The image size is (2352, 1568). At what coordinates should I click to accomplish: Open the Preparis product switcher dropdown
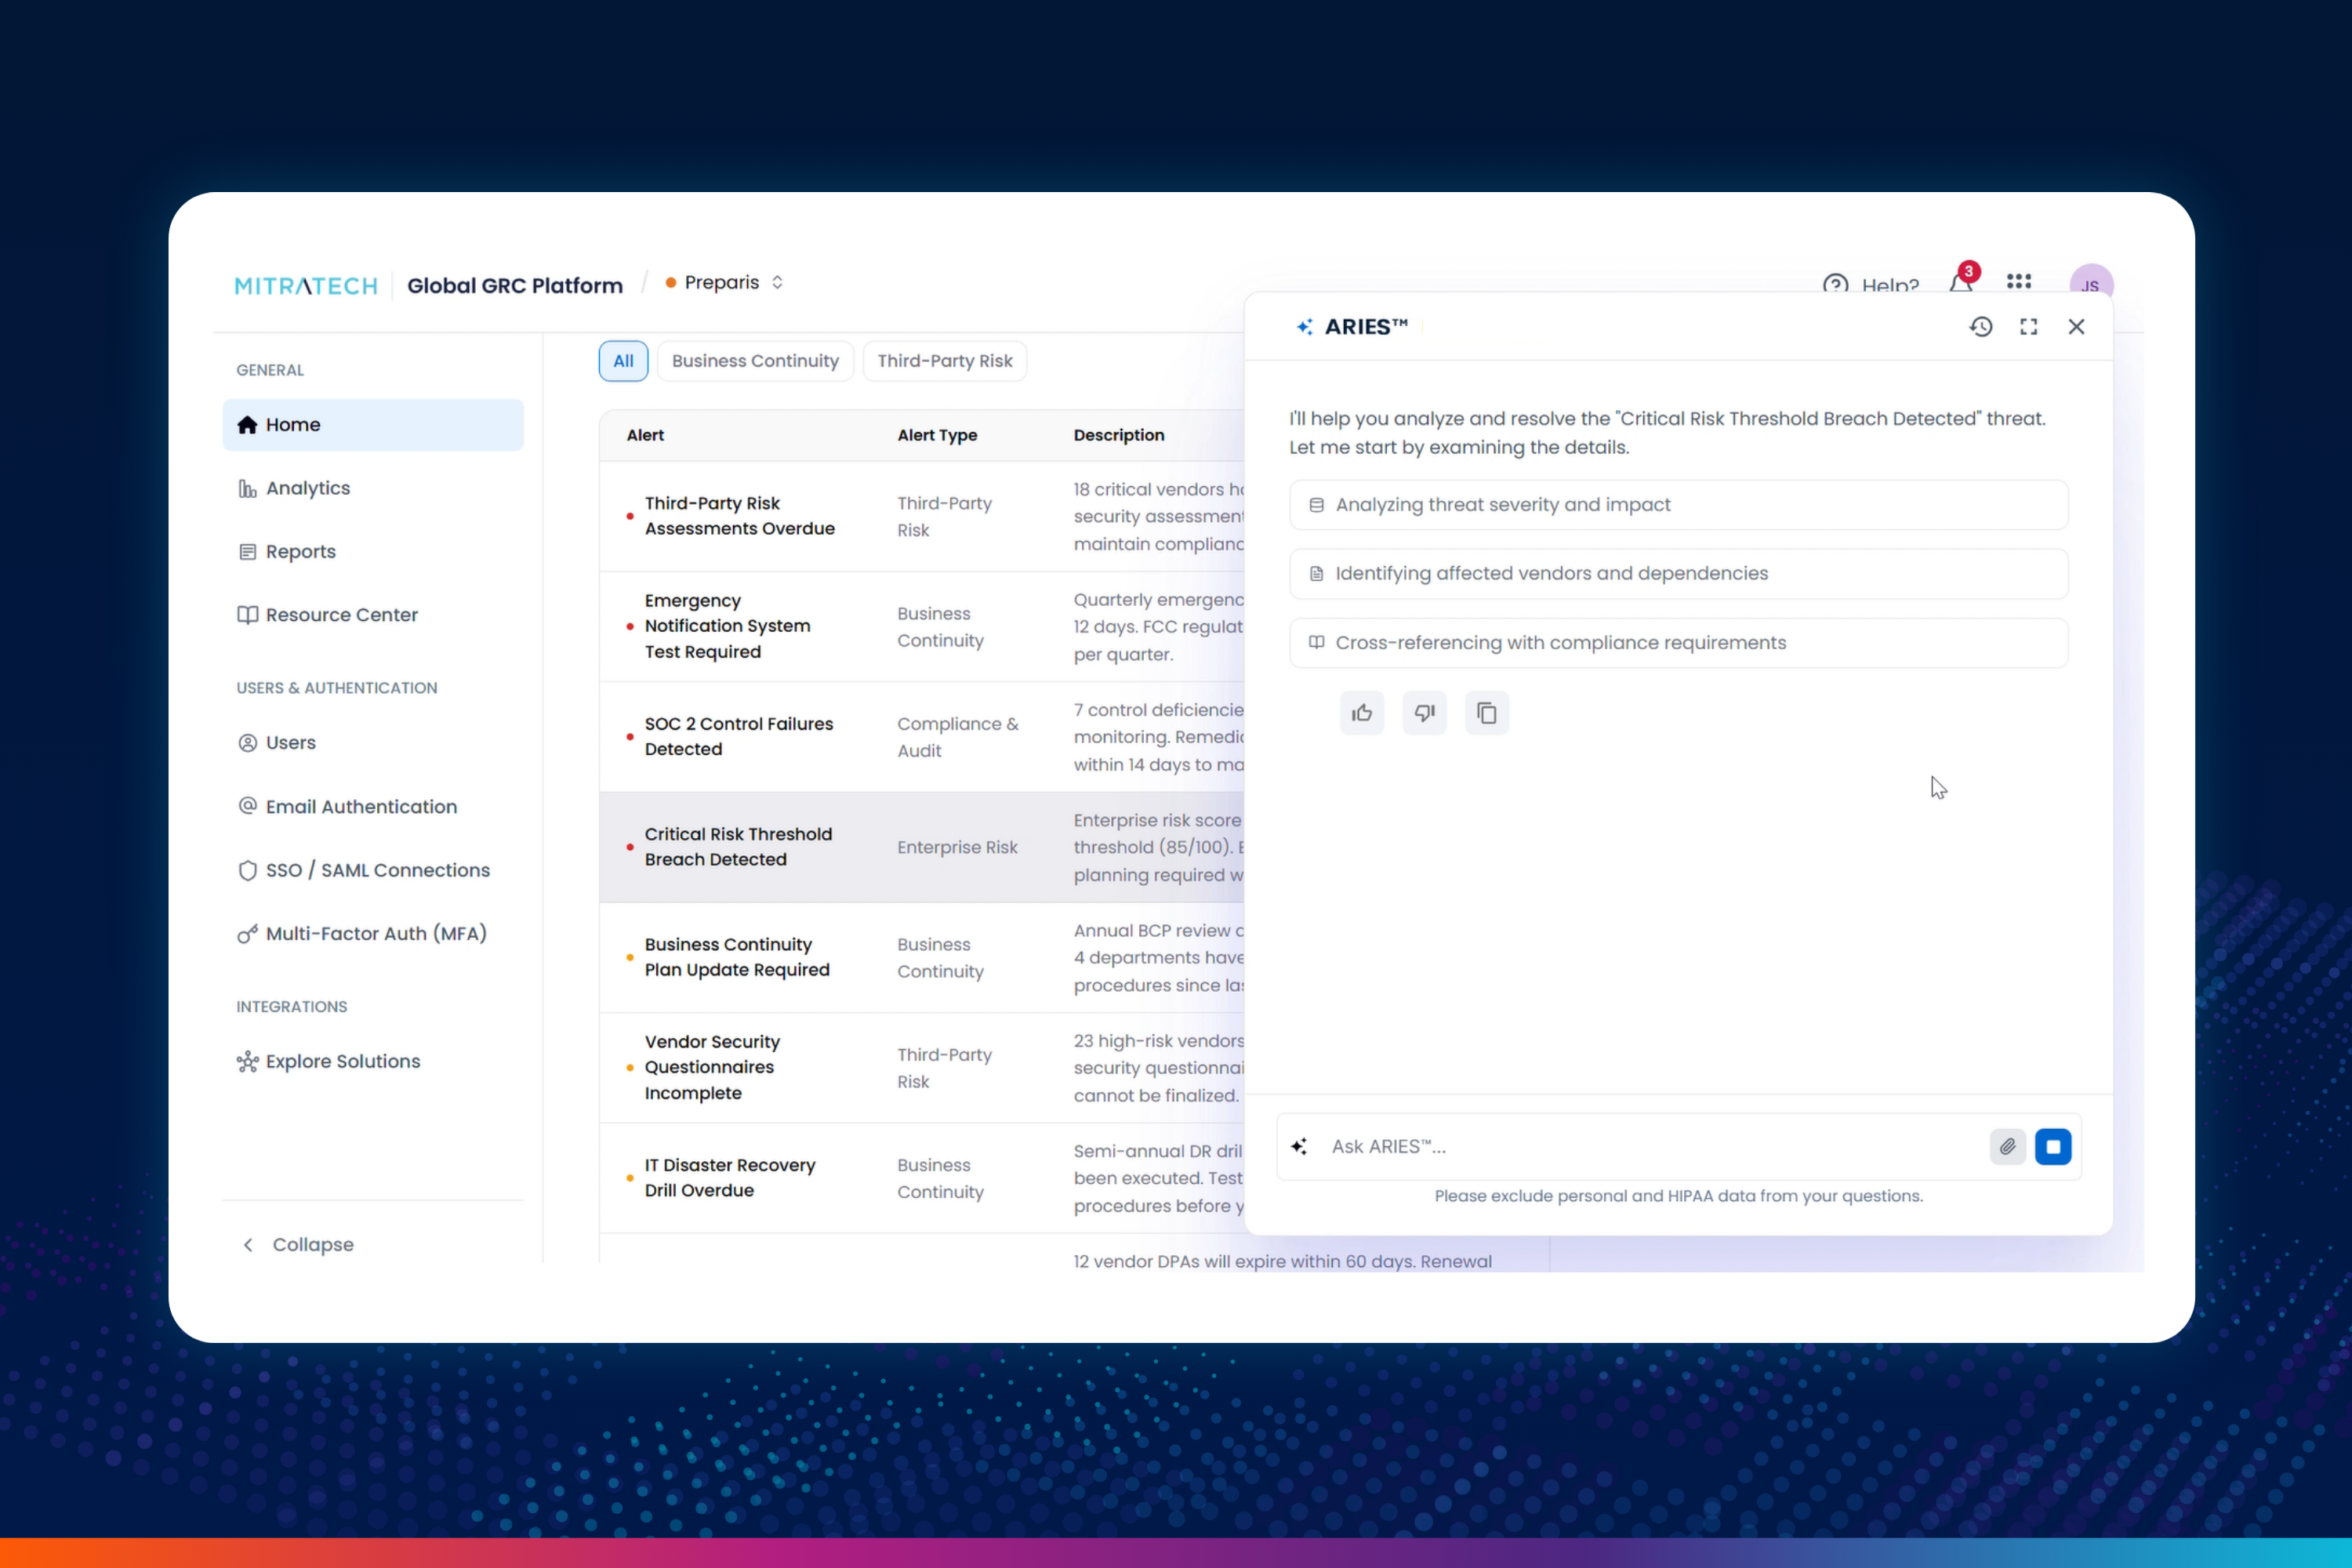click(x=725, y=283)
